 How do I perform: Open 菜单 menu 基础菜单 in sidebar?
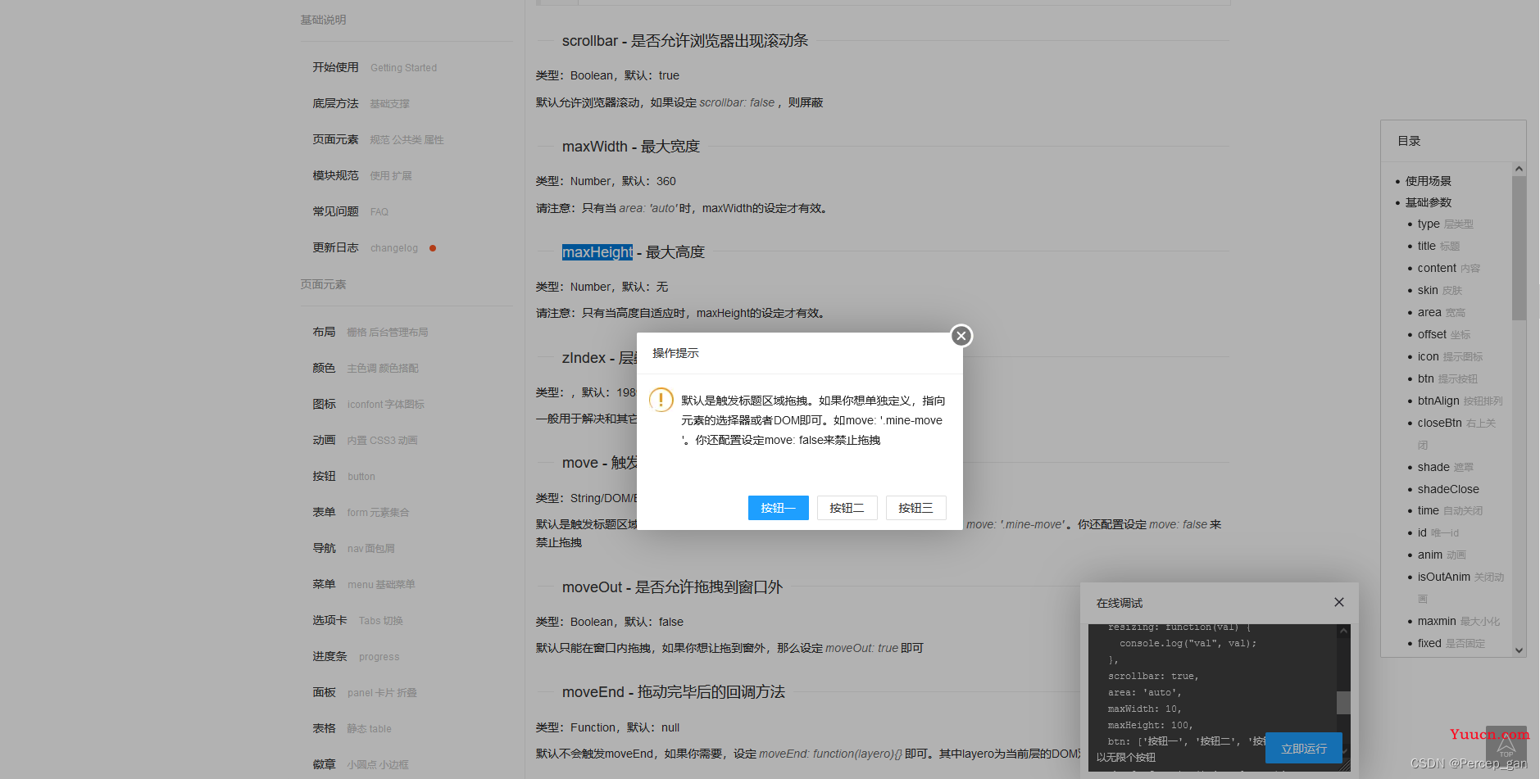pos(363,584)
